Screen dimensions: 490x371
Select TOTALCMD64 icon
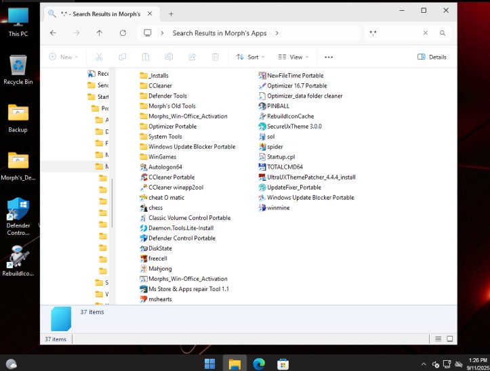(x=262, y=167)
